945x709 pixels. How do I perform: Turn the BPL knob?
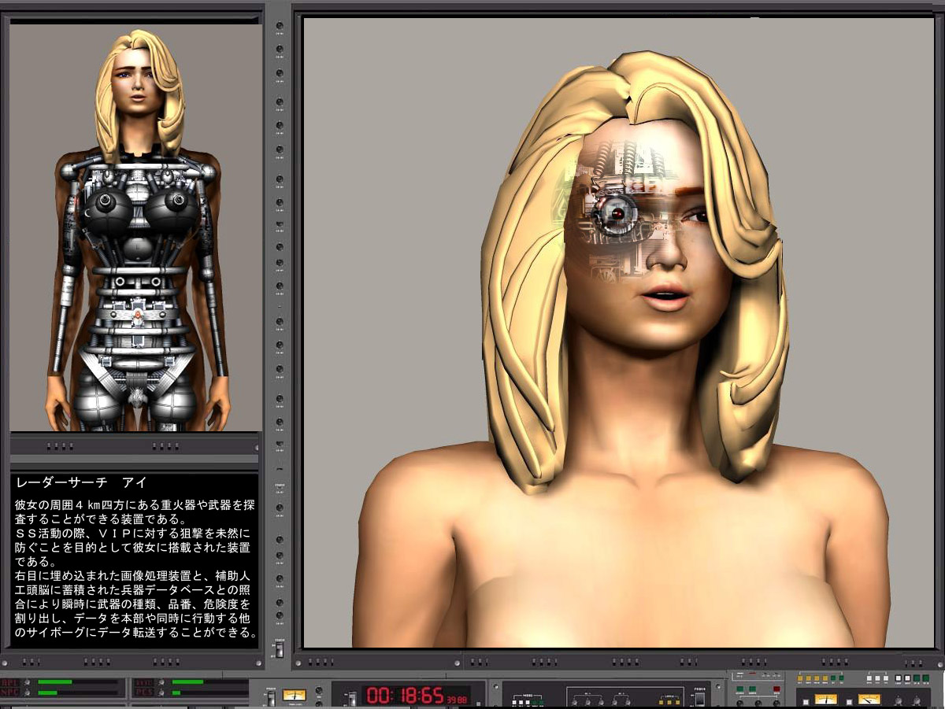coord(27,682)
